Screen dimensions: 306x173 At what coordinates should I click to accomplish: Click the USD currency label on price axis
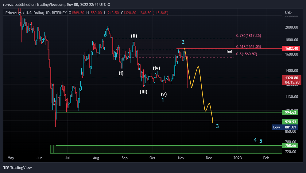point(288,13)
